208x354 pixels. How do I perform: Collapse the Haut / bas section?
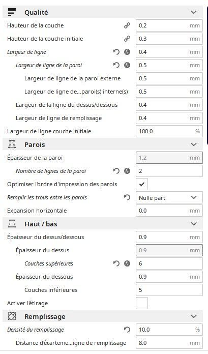point(194,224)
